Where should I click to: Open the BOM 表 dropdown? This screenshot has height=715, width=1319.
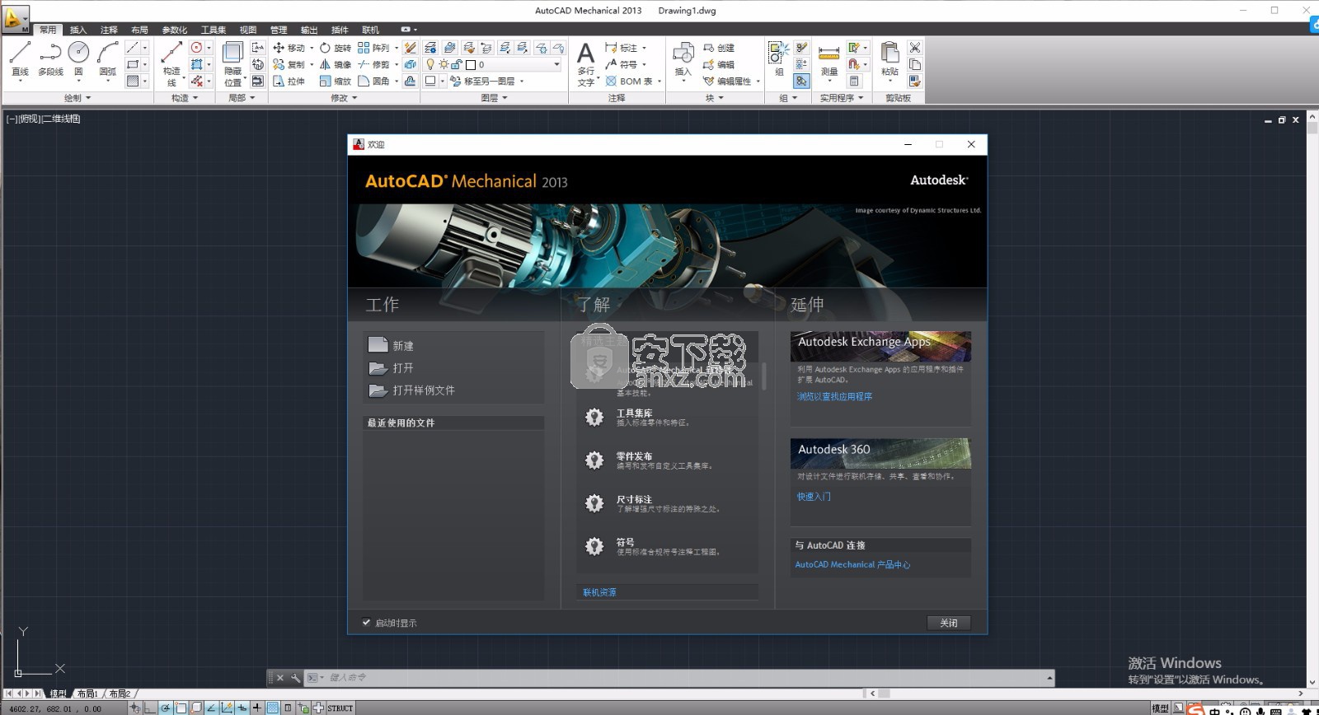coord(659,81)
